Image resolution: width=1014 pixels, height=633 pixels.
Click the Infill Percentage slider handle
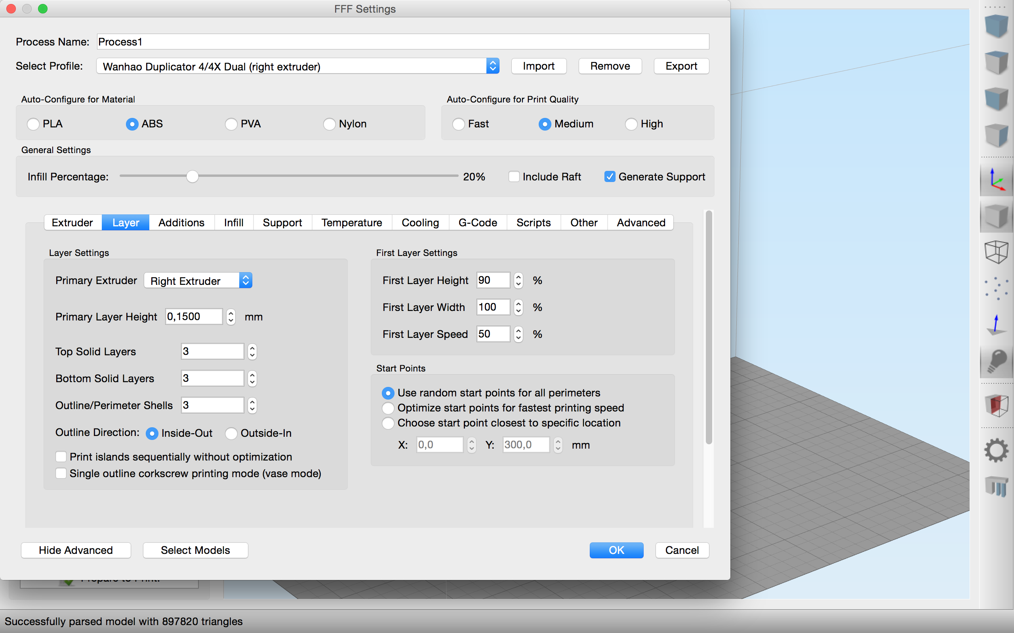(193, 177)
